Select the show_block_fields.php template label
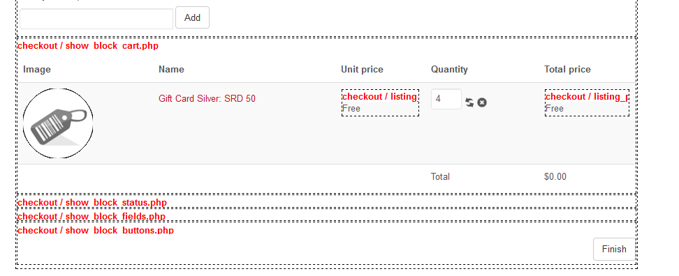This screenshot has height=276, width=679. tap(92, 216)
